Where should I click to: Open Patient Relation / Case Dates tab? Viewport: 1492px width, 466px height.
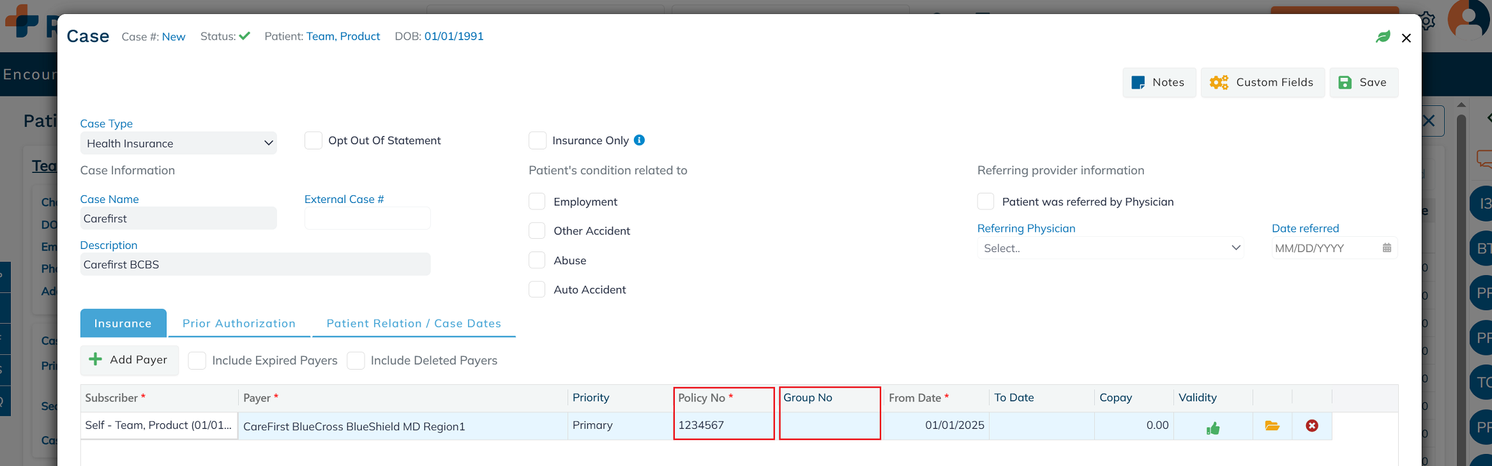(x=414, y=324)
